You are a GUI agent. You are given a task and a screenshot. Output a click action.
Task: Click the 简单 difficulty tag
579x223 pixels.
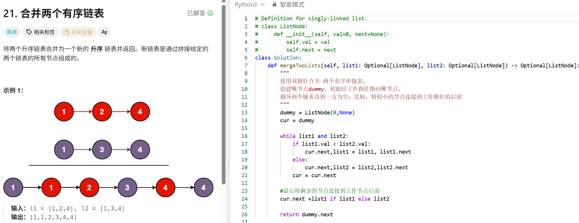(12, 32)
